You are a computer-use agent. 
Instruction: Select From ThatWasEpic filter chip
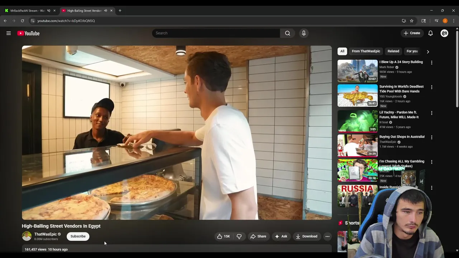(366, 51)
